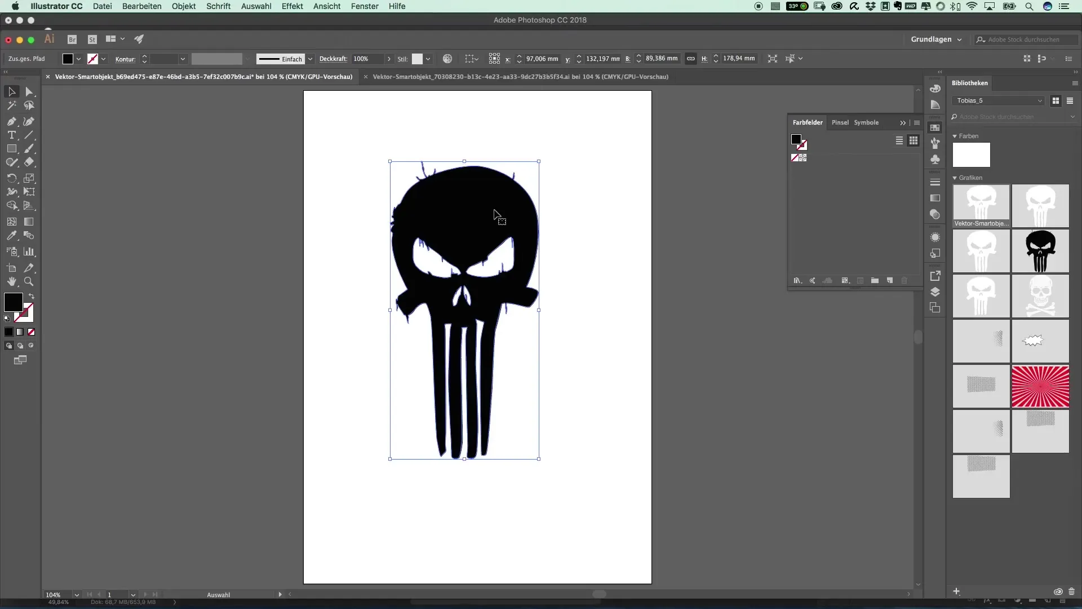Select the Rotate tool
This screenshot has width=1082, height=609.
12,178
